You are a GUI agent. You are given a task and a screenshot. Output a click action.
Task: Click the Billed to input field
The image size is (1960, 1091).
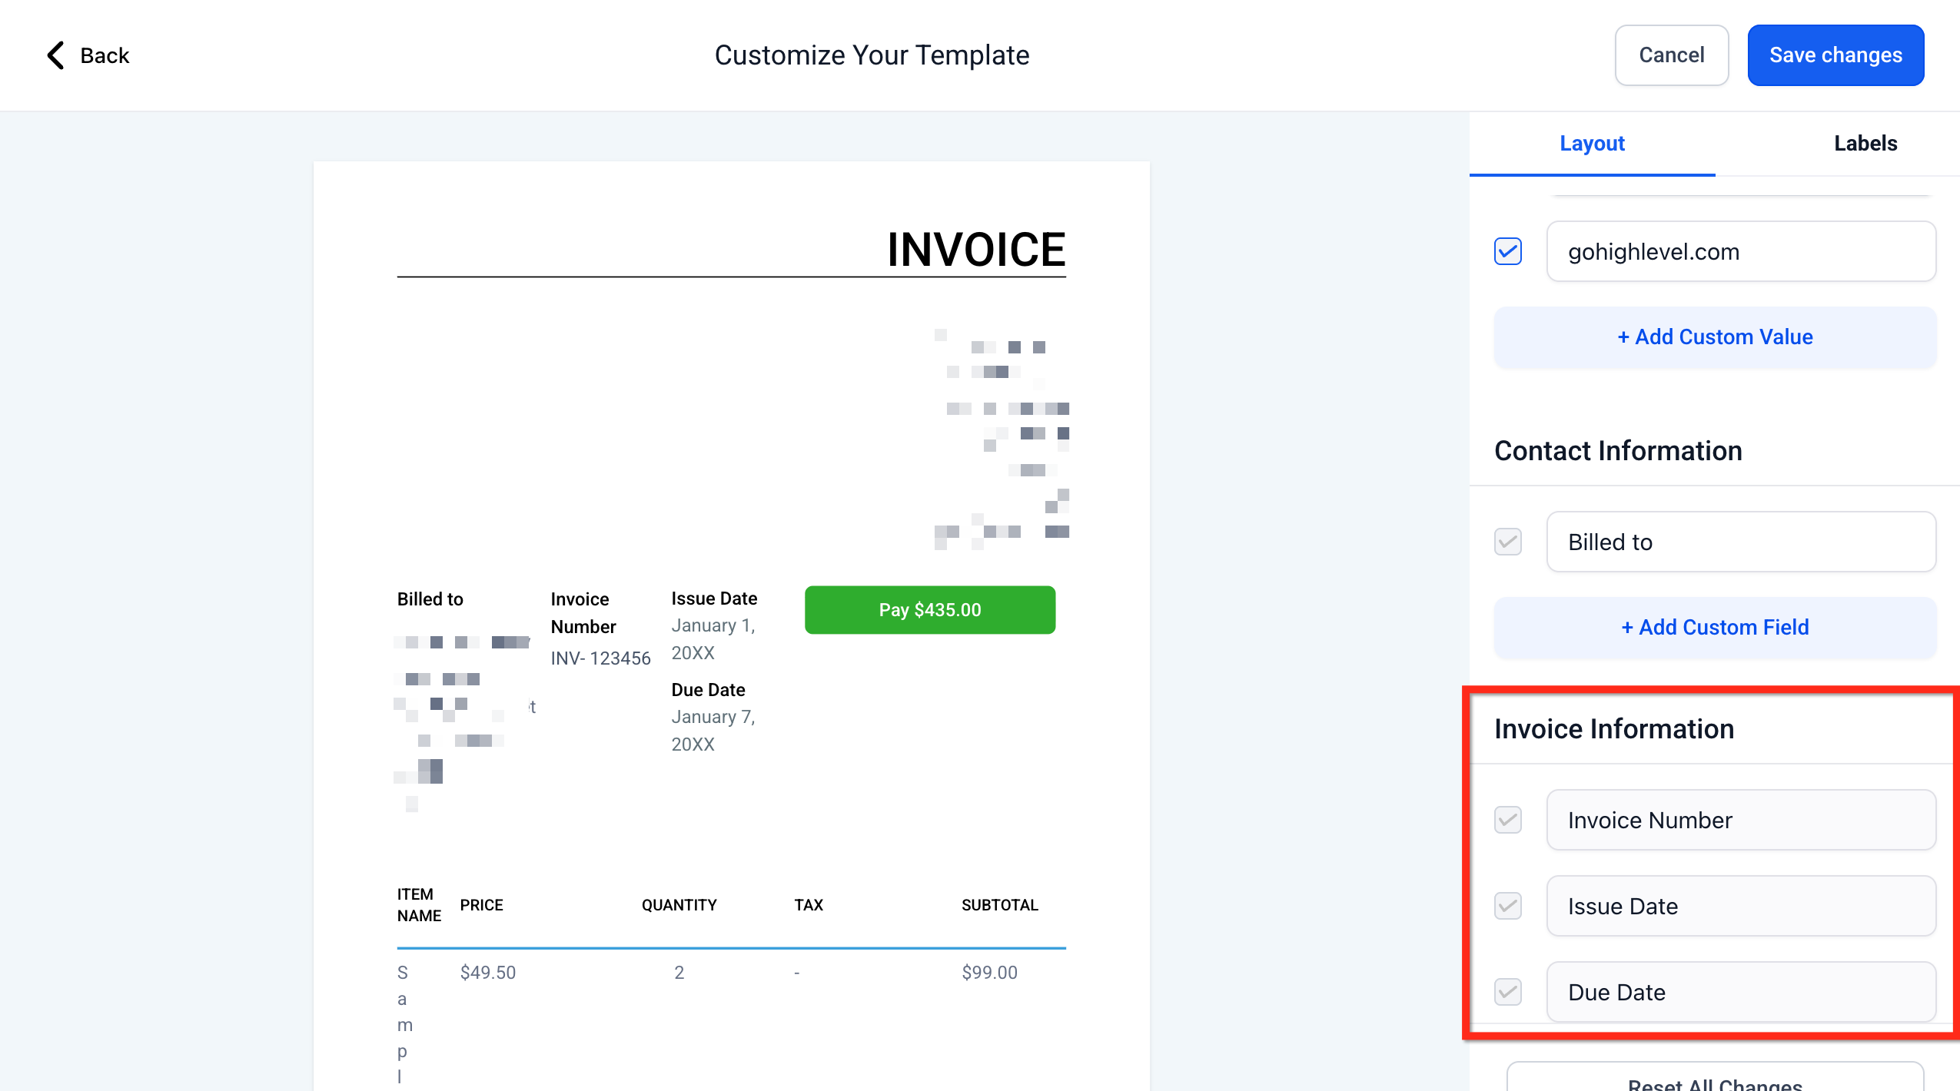coord(1740,542)
